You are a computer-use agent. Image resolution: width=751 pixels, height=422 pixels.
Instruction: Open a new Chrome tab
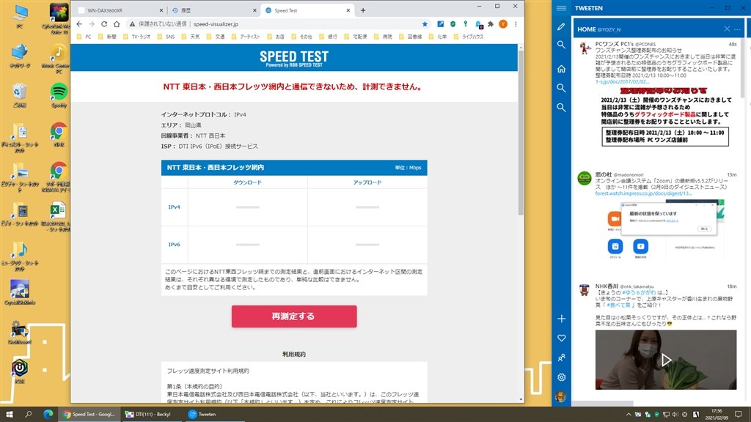362,10
